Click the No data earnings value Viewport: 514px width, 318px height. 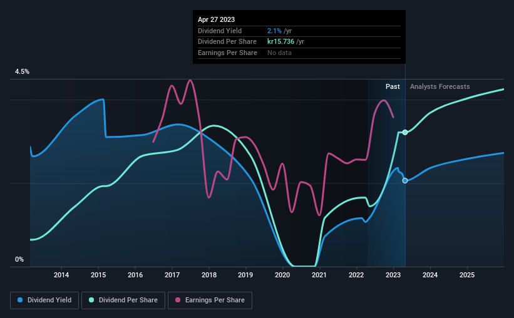[x=279, y=53]
